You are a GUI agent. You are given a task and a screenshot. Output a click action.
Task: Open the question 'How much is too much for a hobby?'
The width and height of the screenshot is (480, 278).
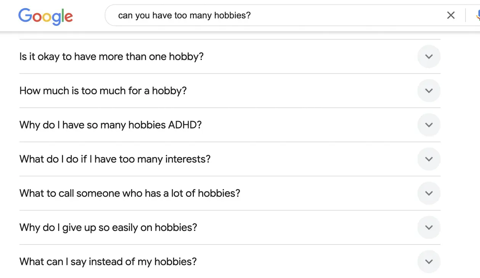(x=102, y=91)
